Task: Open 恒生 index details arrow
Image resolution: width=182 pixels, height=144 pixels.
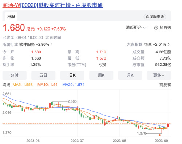Action: (169, 44)
